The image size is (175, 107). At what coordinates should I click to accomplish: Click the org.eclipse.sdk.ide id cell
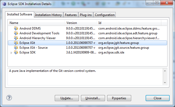tap(111, 52)
